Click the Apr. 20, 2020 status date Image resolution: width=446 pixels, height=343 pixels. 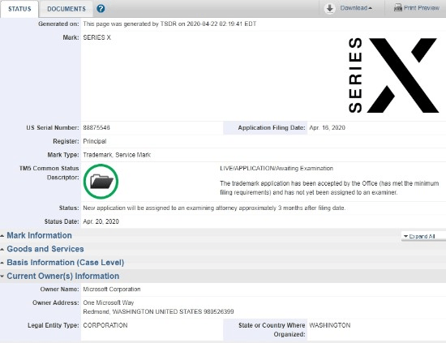(x=101, y=221)
